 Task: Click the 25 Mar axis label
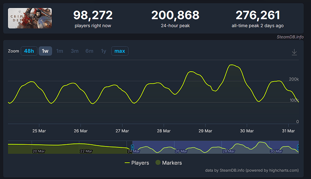(x=39, y=131)
